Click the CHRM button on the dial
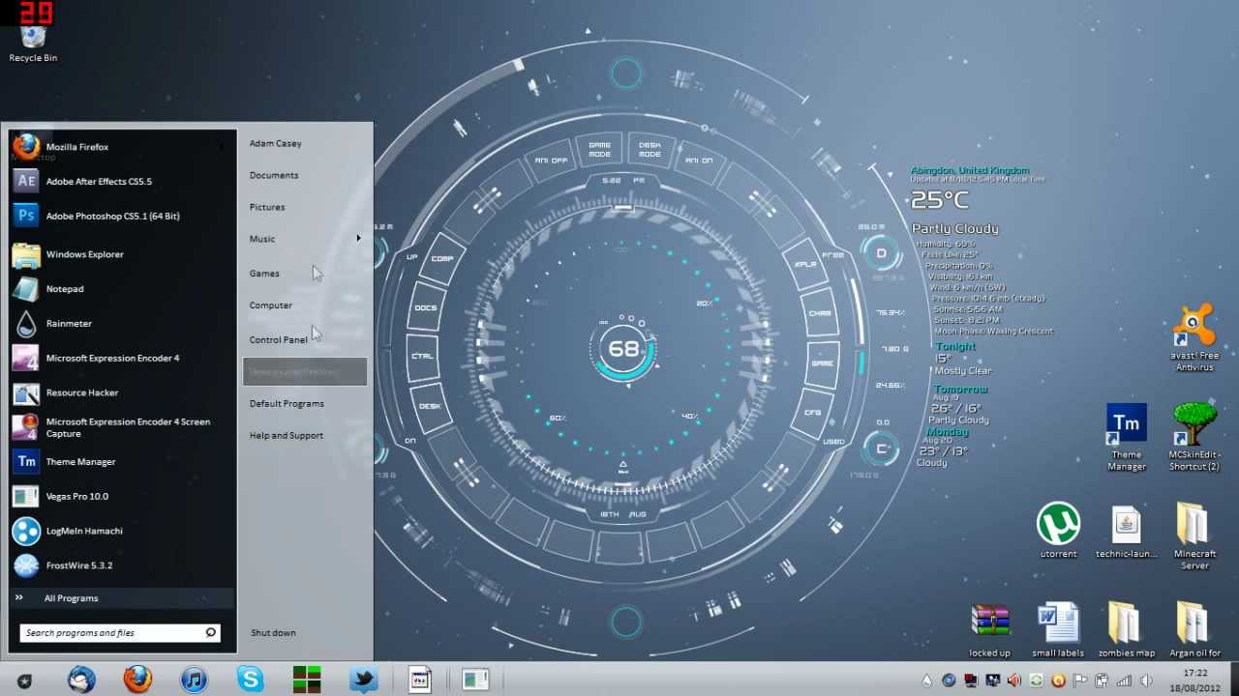The width and height of the screenshot is (1239, 696). point(820,313)
